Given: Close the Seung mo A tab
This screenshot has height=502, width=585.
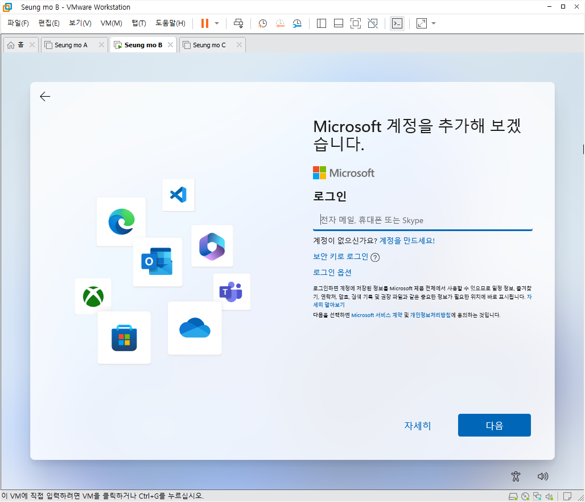Looking at the screenshot, I should (x=101, y=45).
